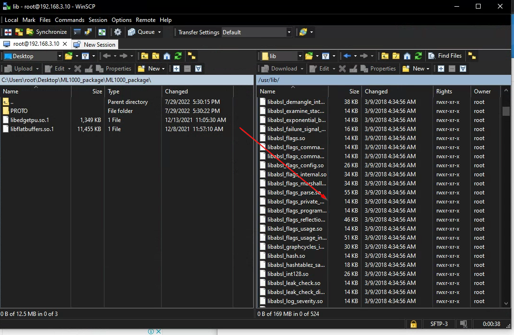Viewport: 514px width, 335px height.
Task: Go to remote parent directory icon
Action: [385, 56]
